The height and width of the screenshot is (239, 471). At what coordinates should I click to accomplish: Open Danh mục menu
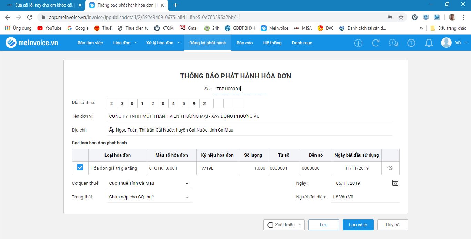[302, 43]
